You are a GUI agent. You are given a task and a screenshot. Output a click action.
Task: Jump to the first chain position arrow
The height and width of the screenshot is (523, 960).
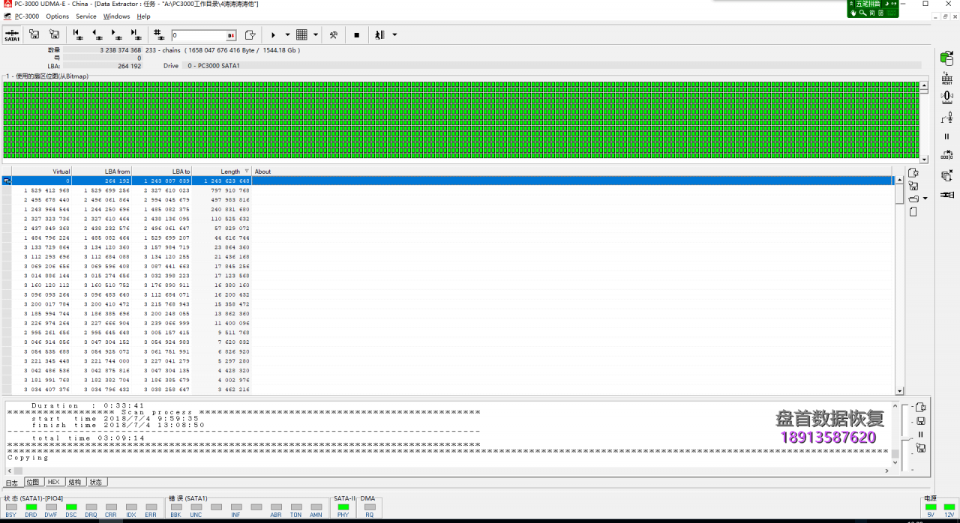pos(78,34)
